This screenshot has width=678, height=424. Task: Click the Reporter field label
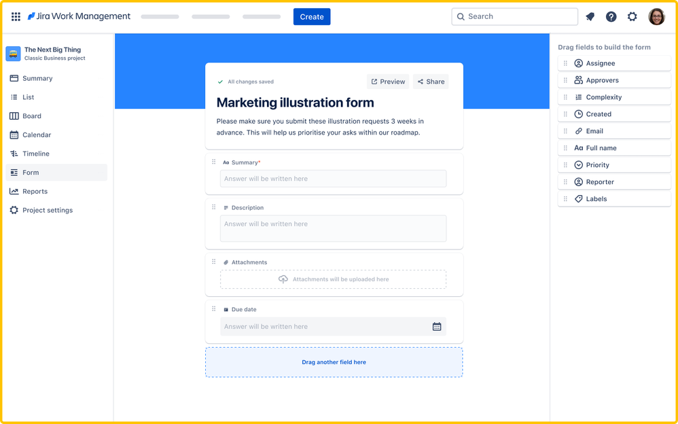(x=600, y=181)
